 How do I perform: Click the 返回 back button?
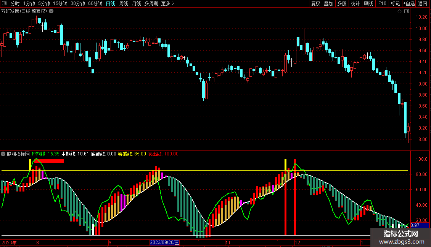(x=423, y=3)
